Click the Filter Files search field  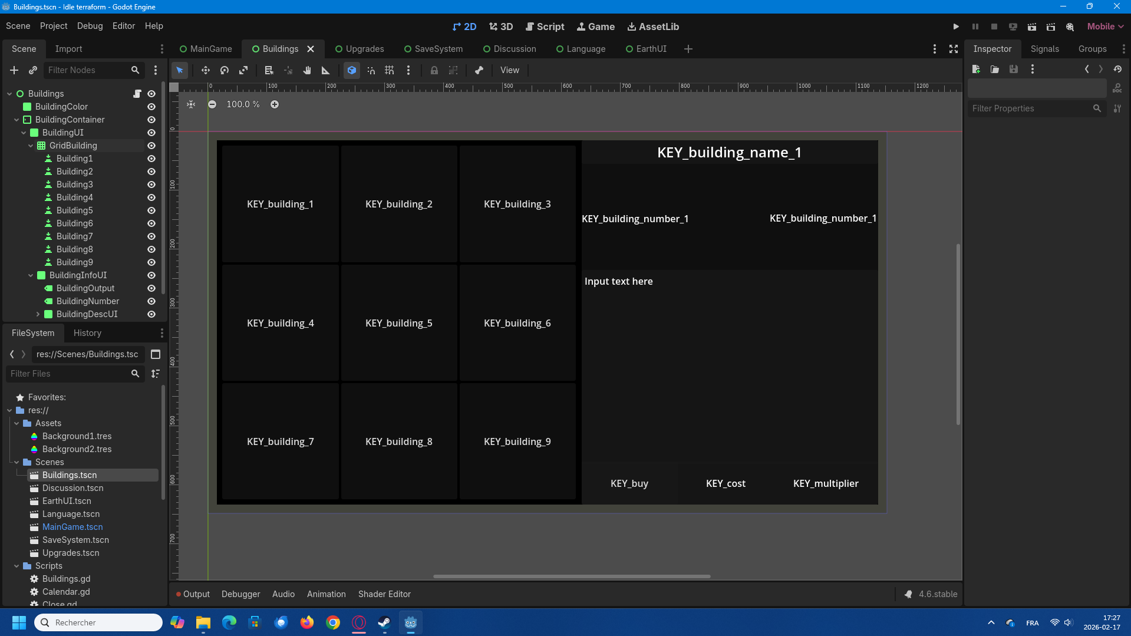[x=68, y=374]
